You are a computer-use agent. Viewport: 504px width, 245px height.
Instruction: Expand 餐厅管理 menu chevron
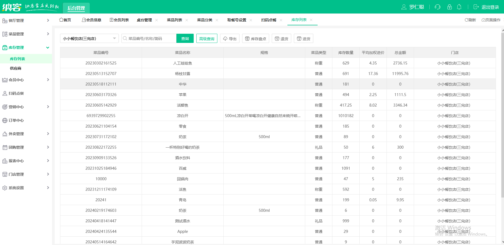[48, 21]
